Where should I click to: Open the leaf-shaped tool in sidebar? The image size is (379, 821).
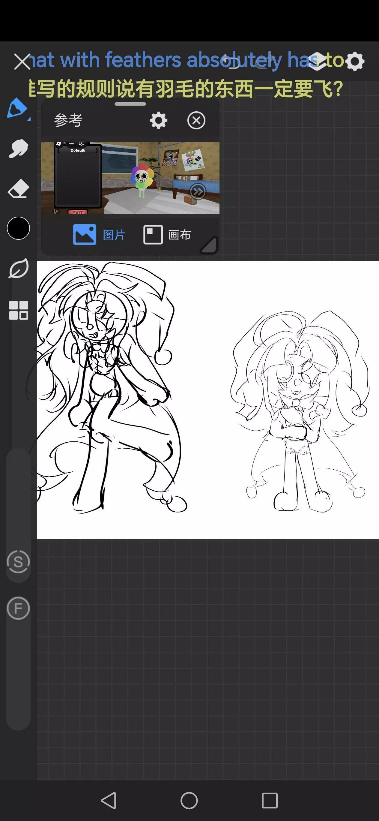(x=19, y=268)
